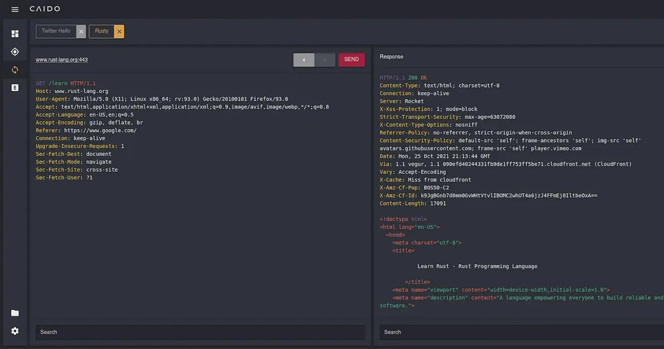The width and height of the screenshot is (664, 349).
Task: Click the Accept-Language: en-US header
Action: pyautogui.click(x=85, y=115)
